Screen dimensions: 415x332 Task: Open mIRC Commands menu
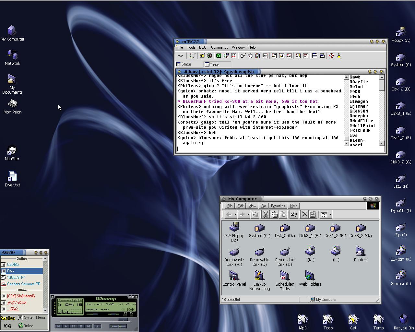[x=219, y=47]
